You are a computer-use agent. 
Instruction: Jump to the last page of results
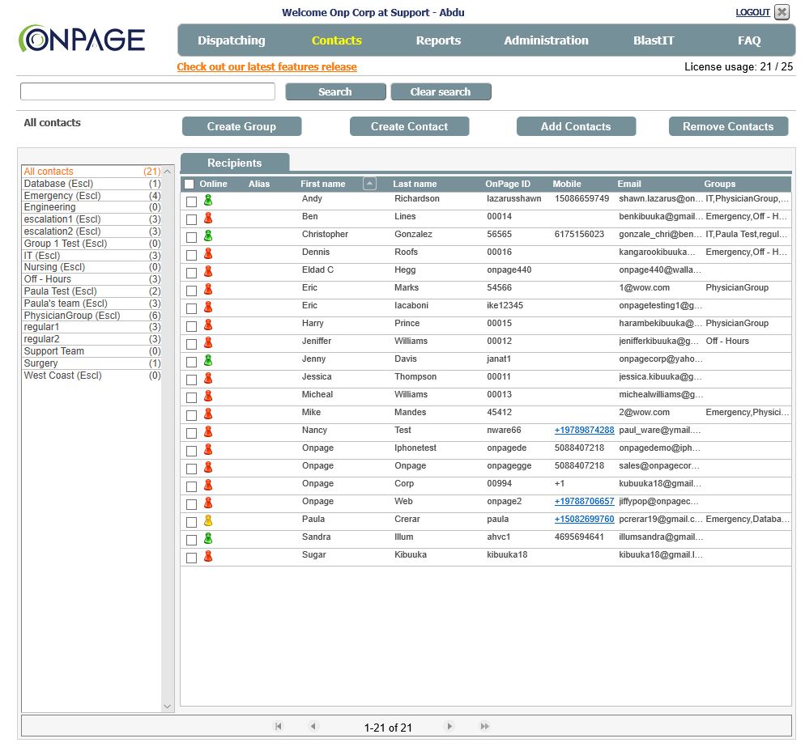(x=484, y=726)
